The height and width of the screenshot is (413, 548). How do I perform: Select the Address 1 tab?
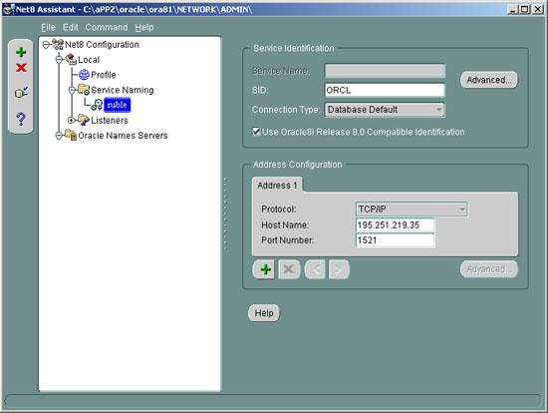pos(277,186)
